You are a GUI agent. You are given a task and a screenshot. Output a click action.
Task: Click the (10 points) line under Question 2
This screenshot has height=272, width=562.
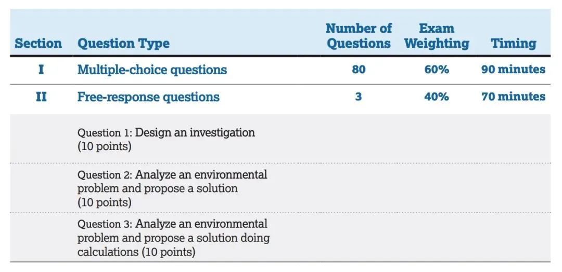(104, 202)
